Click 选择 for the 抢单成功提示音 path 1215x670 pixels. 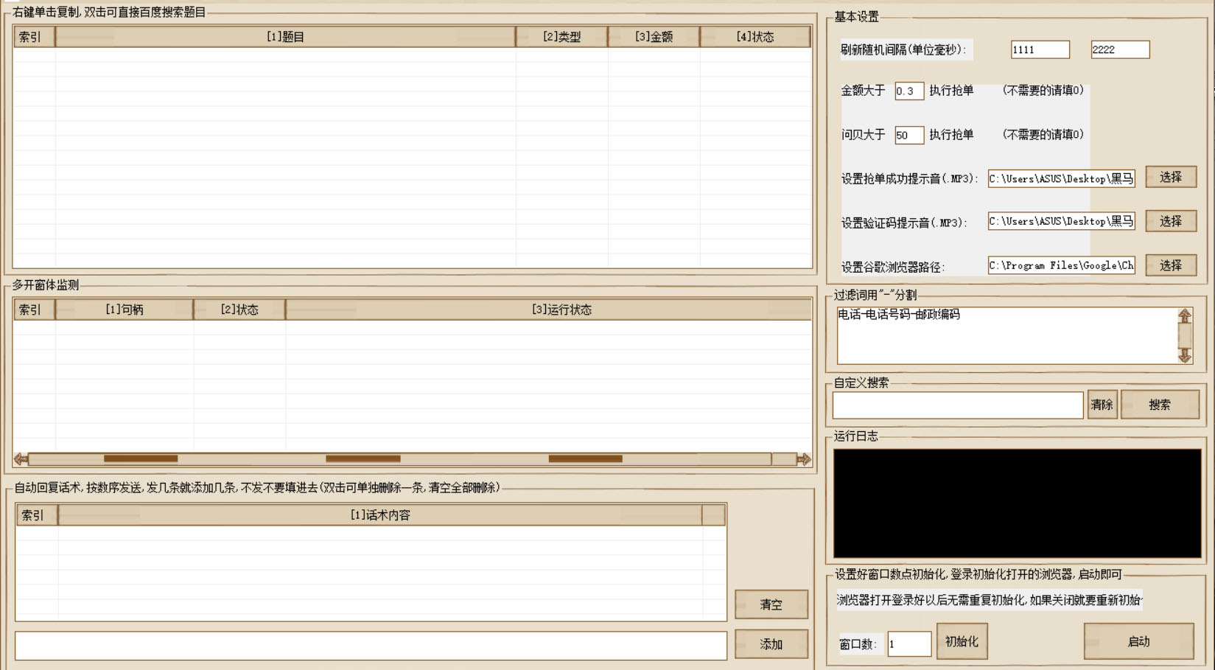point(1170,177)
